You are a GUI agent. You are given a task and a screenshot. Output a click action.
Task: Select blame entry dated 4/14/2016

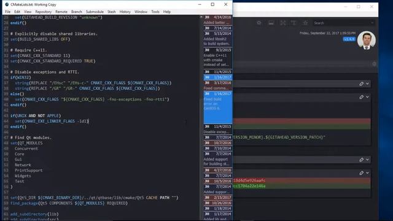(x=218, y=20)
